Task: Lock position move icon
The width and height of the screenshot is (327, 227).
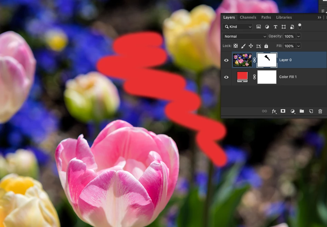Action: [x=251, y=46]
